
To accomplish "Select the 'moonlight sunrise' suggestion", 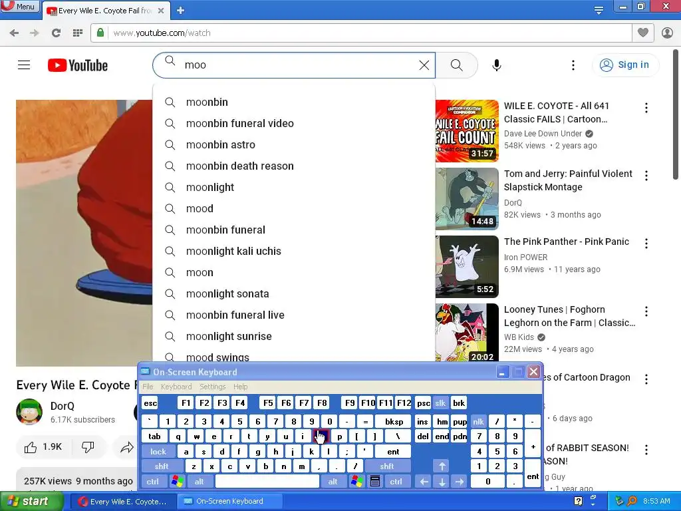I will (x=294, y=336).
